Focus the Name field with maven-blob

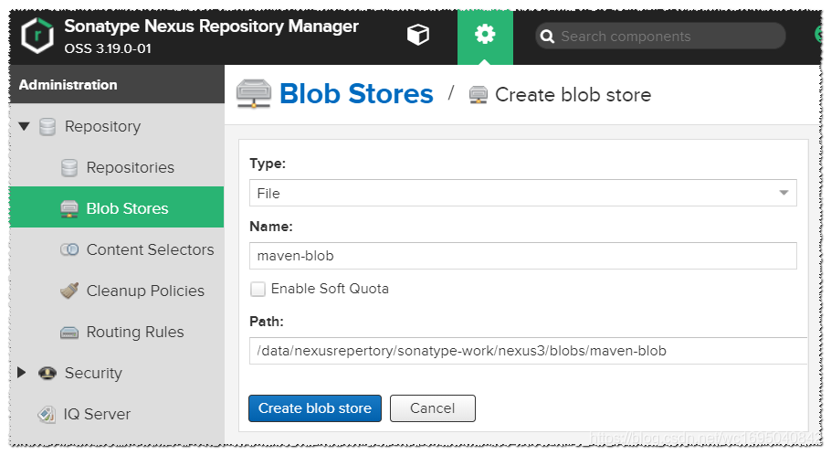click(x=523, y=256)
